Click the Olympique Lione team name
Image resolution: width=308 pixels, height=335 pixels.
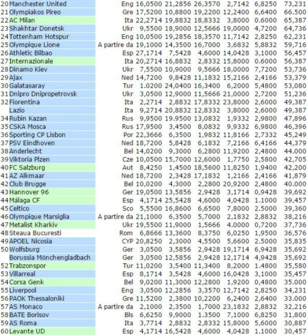35,45
